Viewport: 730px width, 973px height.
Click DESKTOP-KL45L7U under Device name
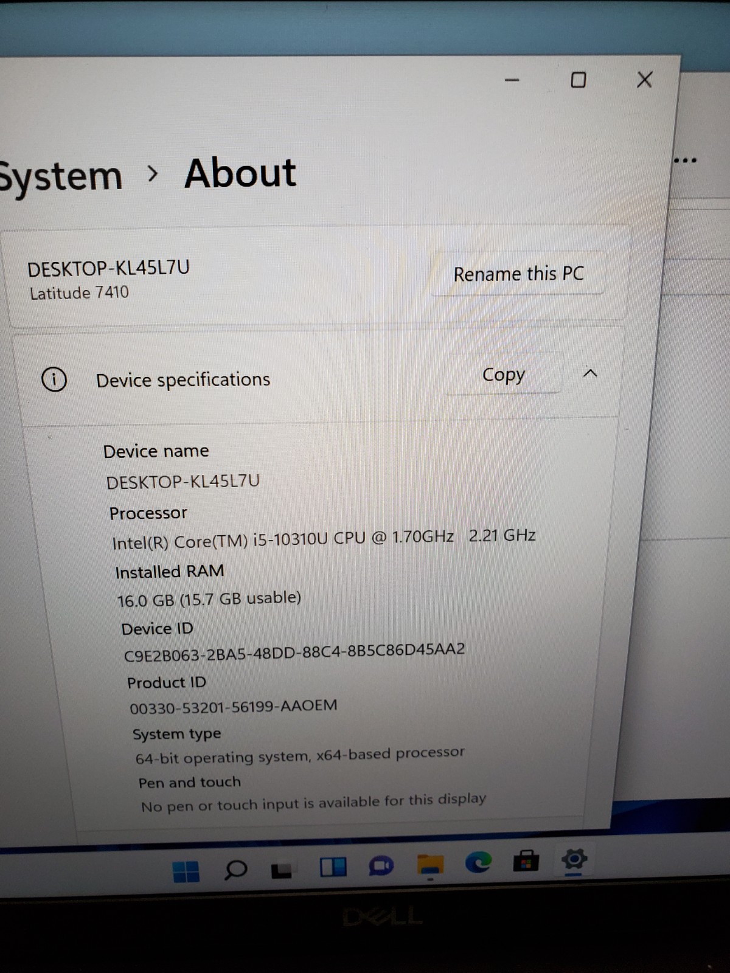pyautogui.click(x=182, y=482)
